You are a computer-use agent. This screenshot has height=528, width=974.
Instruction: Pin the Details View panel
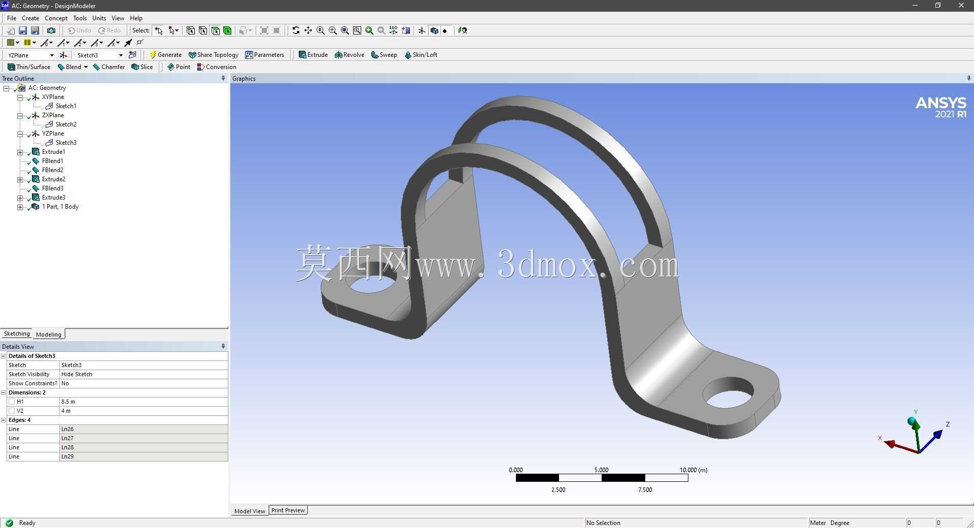coord(223,346)
